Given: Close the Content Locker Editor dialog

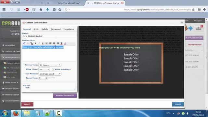Looking at the screenshot, I should pos(182,22).
